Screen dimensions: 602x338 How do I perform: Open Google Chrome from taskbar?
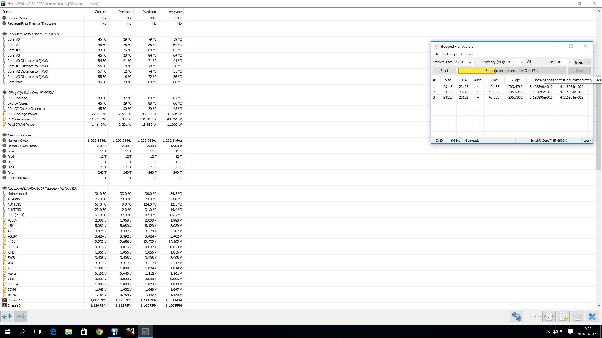99,332
